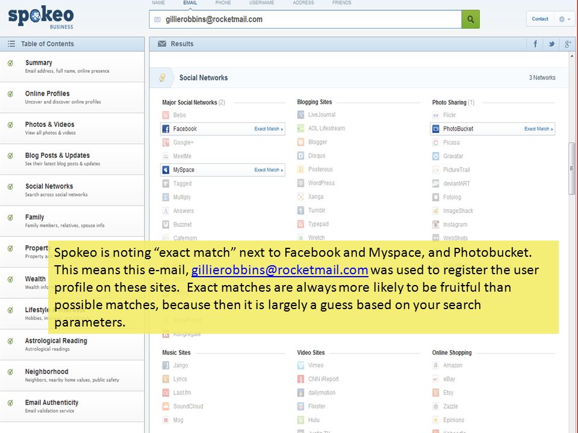The image size is (578, 433).
Task: Click scrollbar up arrow in results
Action: 572,57
